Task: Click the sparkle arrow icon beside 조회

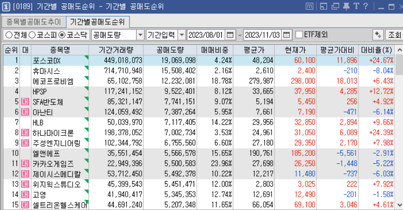Action: 378,35
